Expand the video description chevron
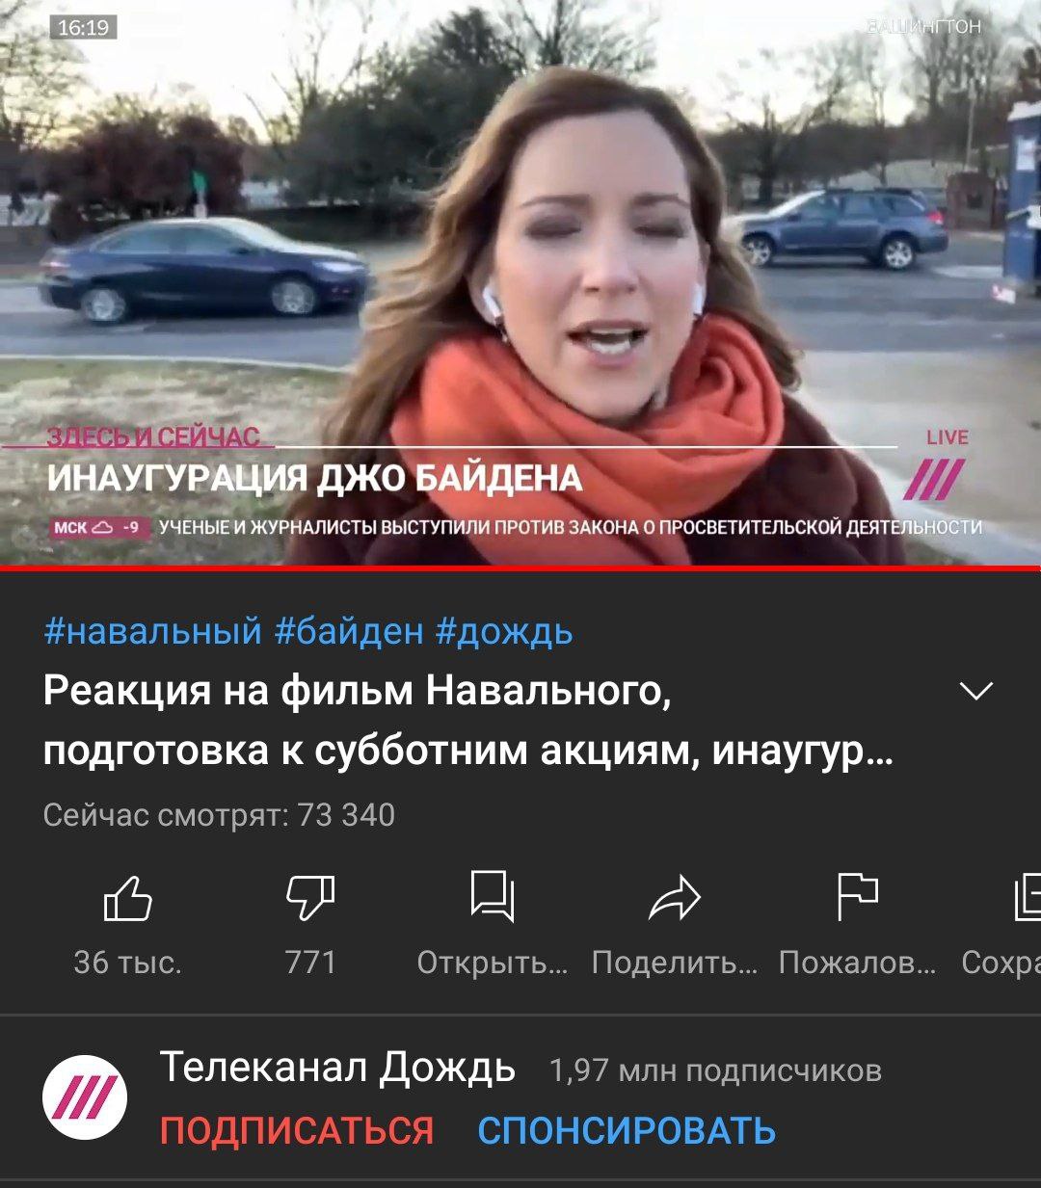Image resolution: width=1041 pixels, height=1188 pixels. click(977, 692)
